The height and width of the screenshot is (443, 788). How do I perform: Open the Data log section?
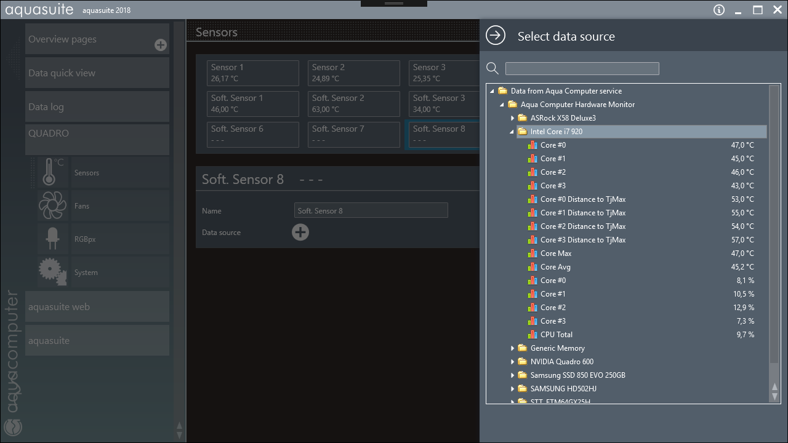coord(97,106)
